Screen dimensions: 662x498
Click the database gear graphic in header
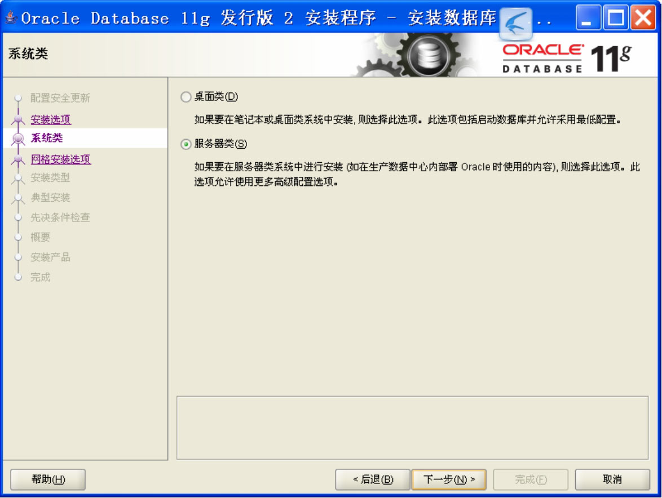(x=429, y=55)
